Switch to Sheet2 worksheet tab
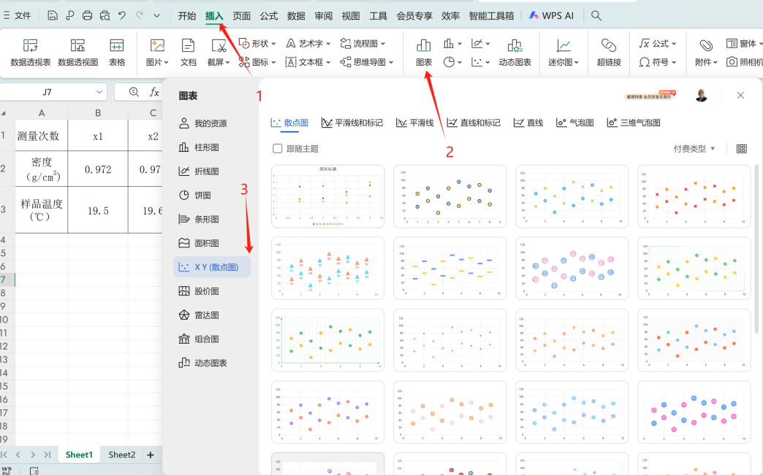Screen dimensions: 763x475 coord(122,455)
